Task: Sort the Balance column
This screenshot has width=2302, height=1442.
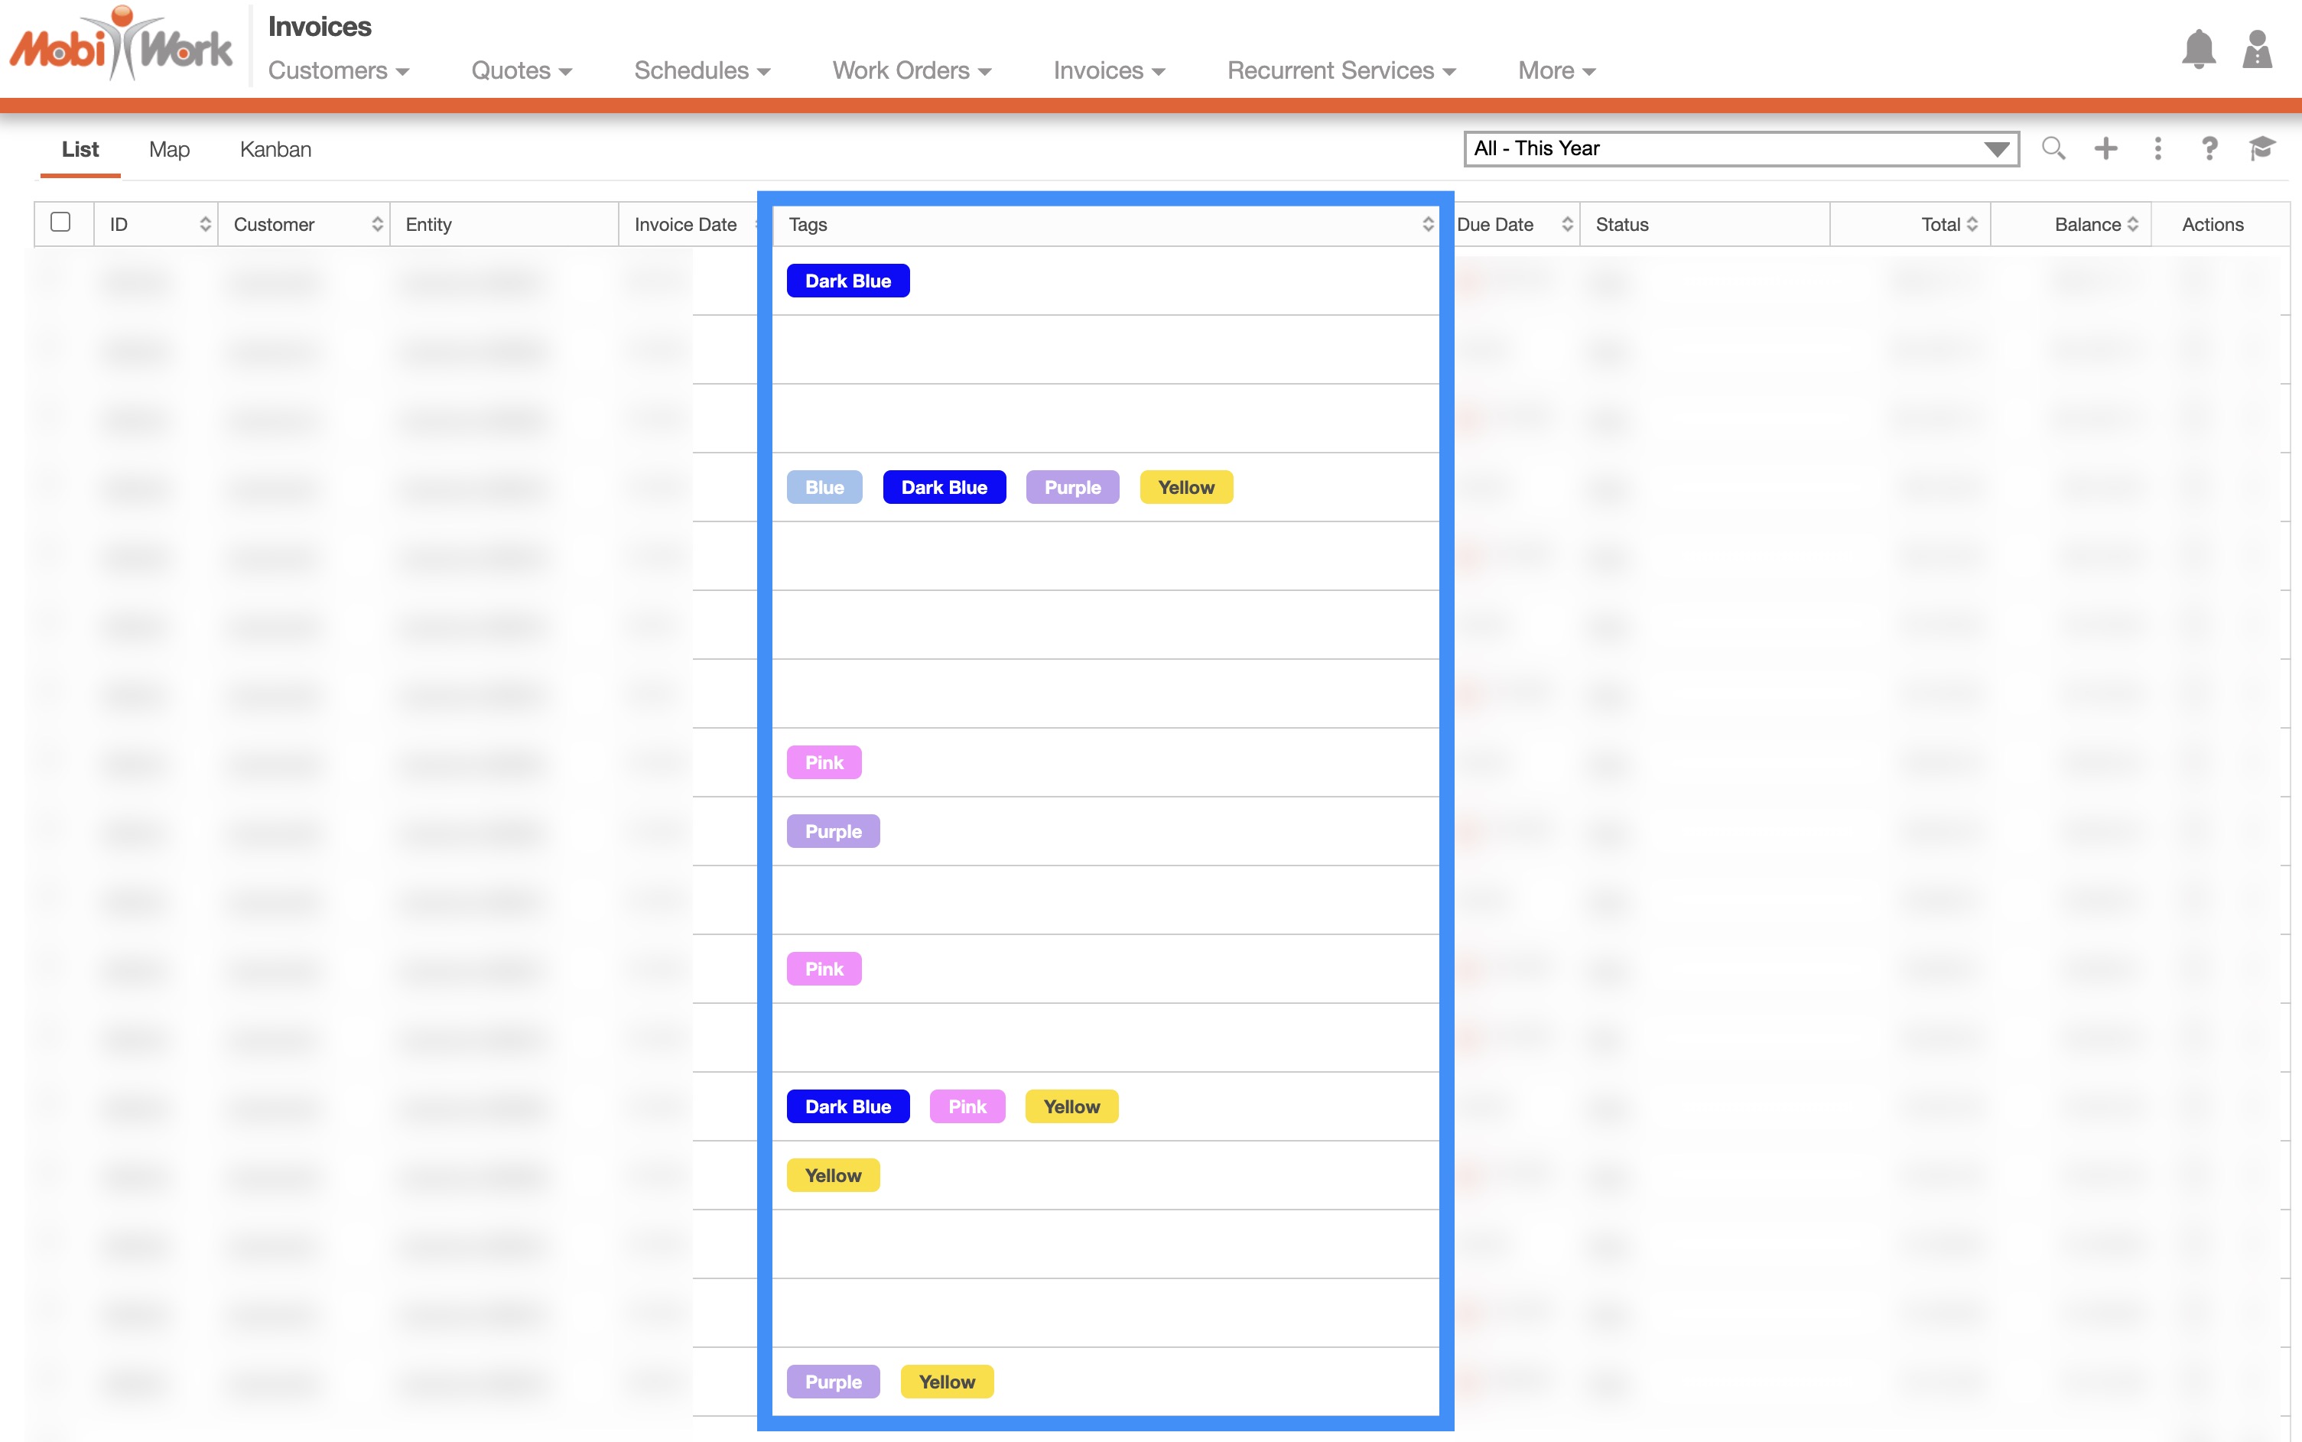Action: click(x=2132, y=224)
